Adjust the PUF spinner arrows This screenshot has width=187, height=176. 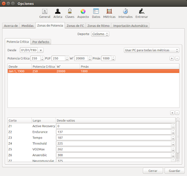coord(67,58)
